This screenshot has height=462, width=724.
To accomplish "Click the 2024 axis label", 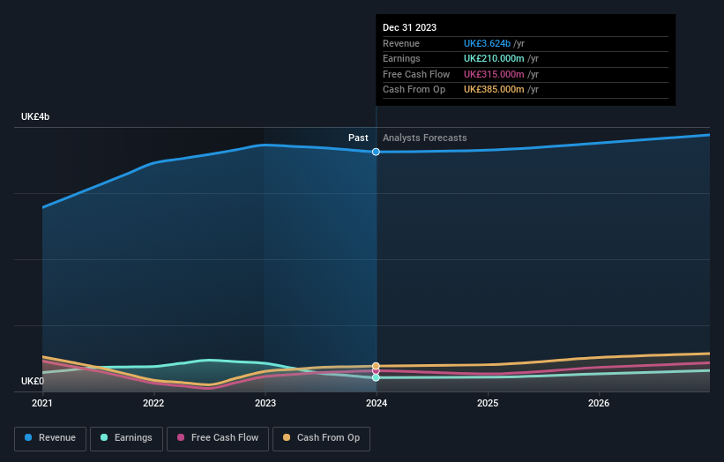I will pos(377,404).
